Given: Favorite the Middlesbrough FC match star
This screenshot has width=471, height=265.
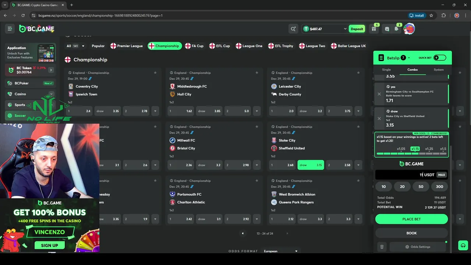Looking at the screenshot, I should pos(256,73).
